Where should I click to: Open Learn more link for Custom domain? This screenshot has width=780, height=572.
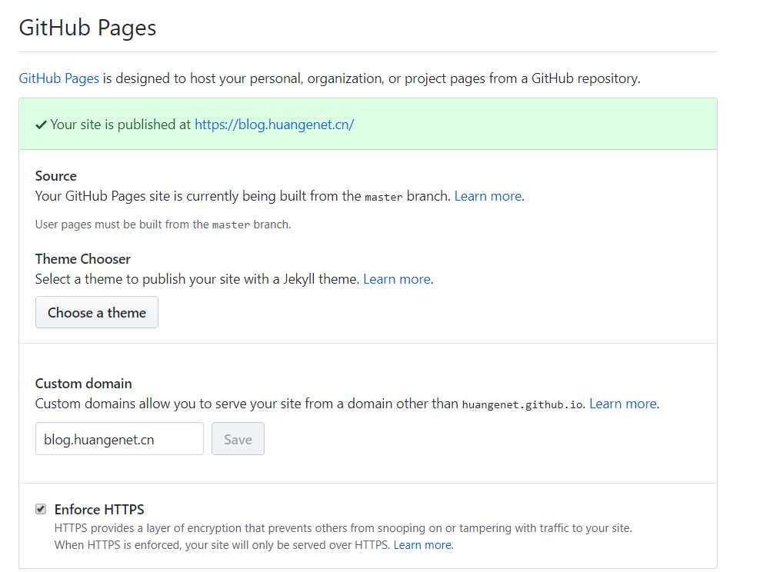623,404
